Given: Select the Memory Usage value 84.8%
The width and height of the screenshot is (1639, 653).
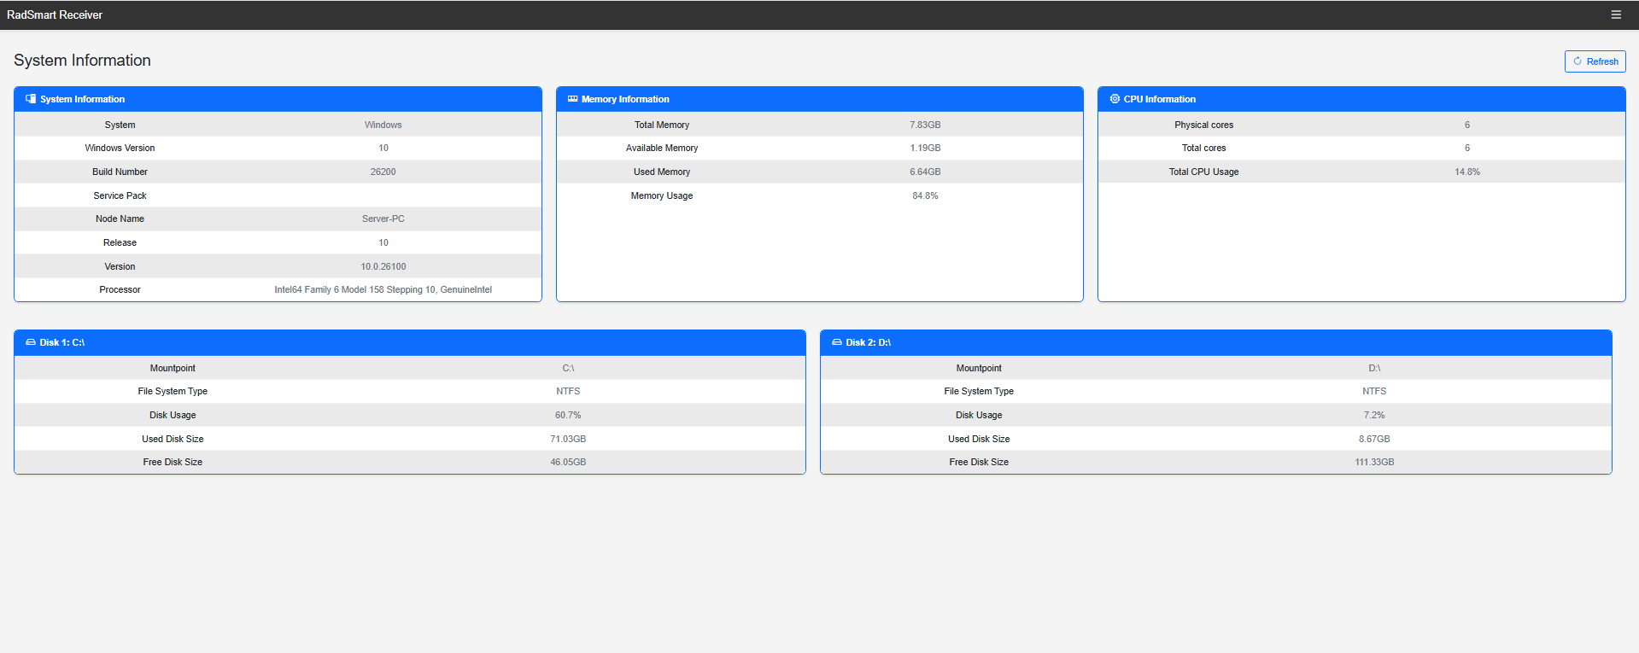Looking at the screenshot, I should coord(925,195).
